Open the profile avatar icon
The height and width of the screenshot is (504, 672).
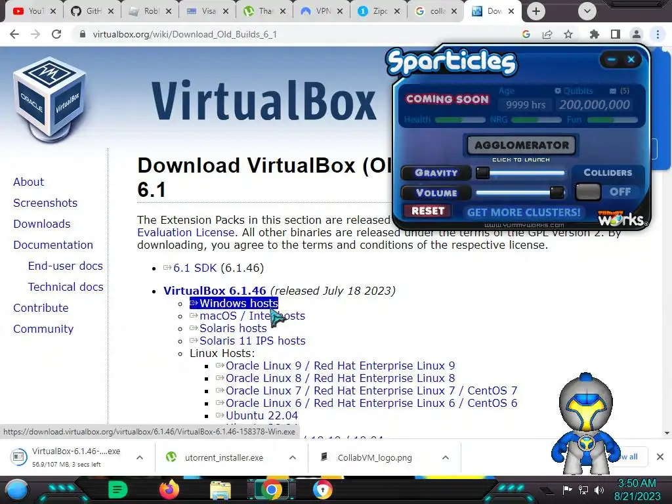[x=637, y=34]
